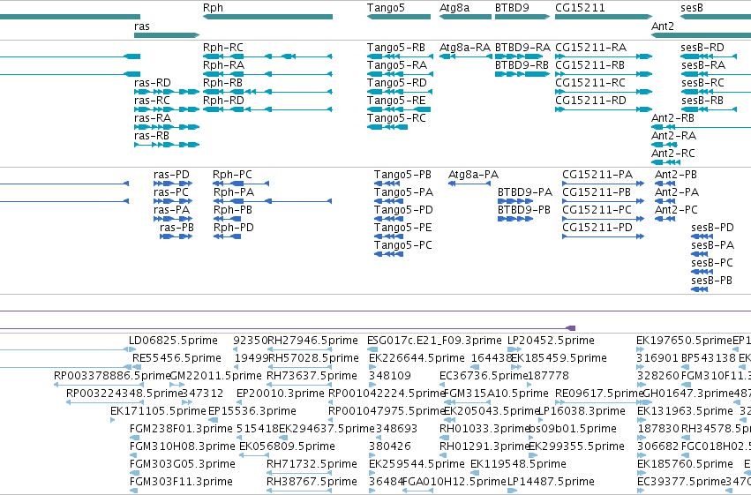Click protein Atg8a-PA
The height and width of the screenshot is (495, 751).
[469, 184]
